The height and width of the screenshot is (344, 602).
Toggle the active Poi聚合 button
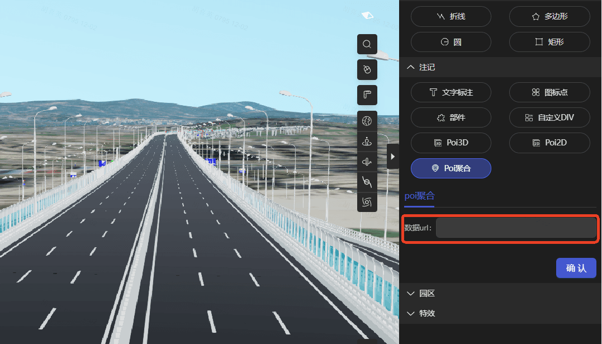[x=451, y=168]
